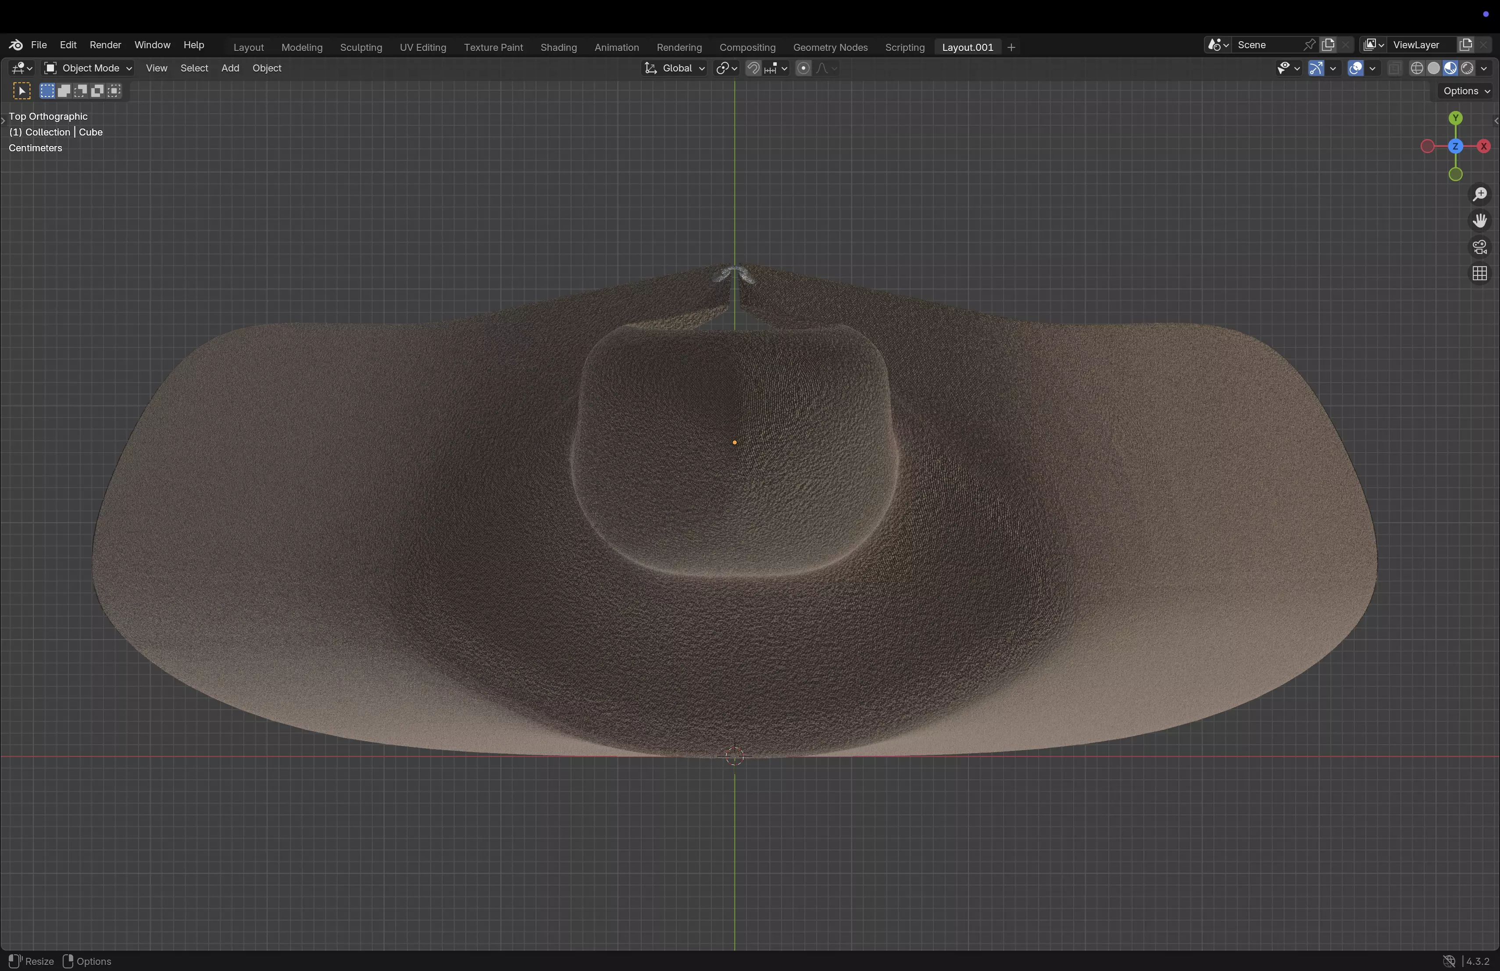Toggle snapping magnet button

pos(753,68)
